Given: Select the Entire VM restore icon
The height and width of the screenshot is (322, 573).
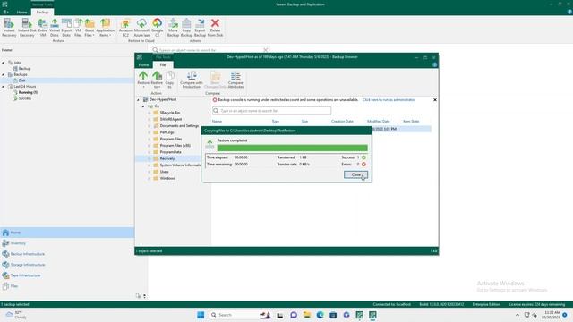Looking at the screenshot, I should [43, 28].
